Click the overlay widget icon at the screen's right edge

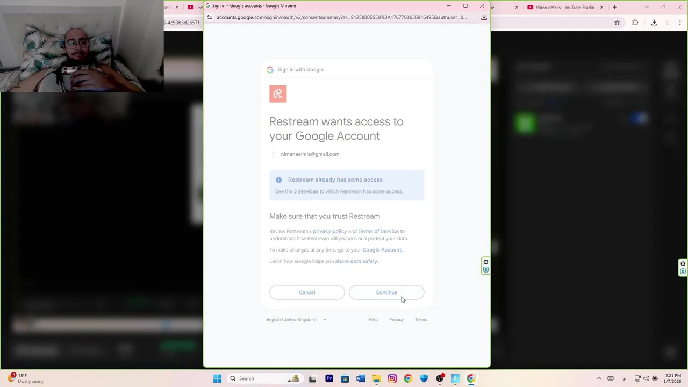[x=683, y=268]
